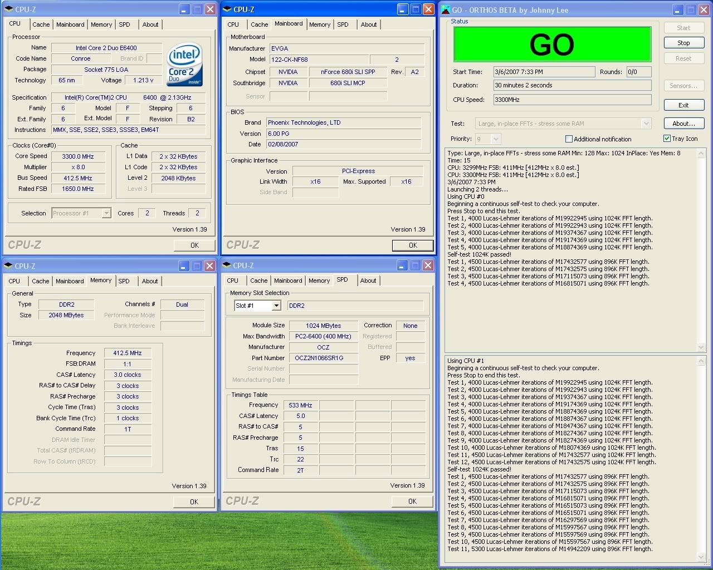713x570 pixels.
Task: Click up arrow of CPU #1 log scrollbar
Action: point(701,361)
